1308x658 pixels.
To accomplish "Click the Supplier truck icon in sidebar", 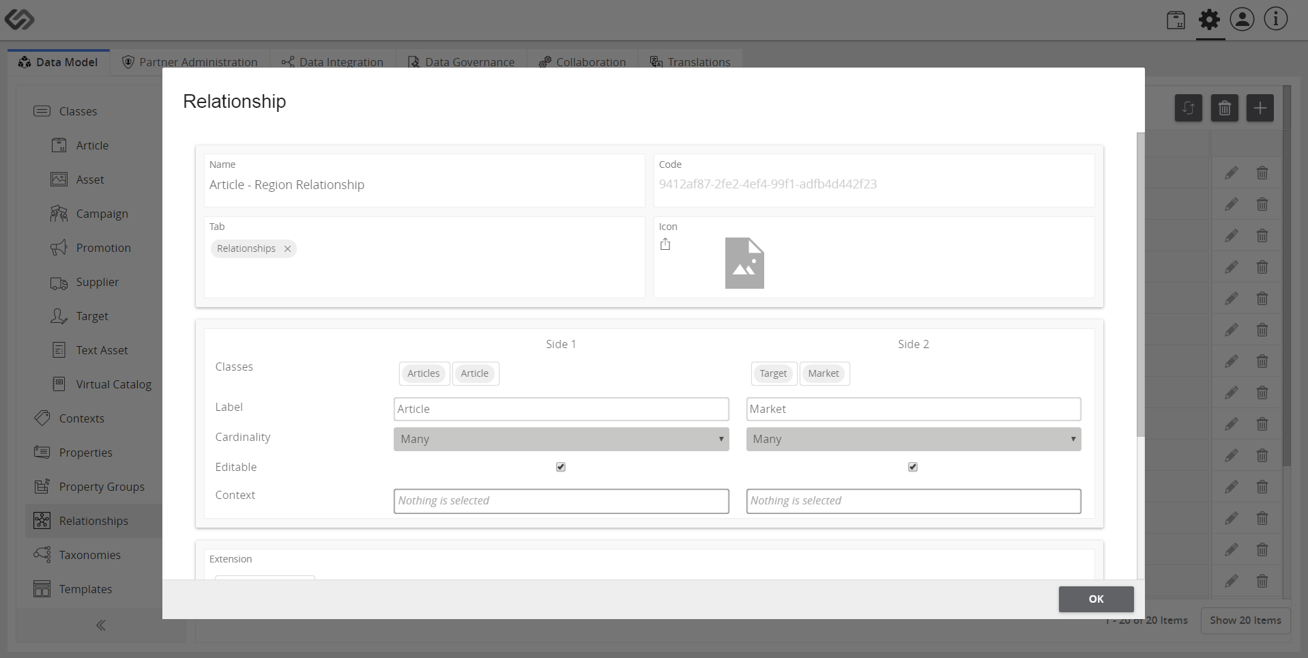I will point(59,283).
